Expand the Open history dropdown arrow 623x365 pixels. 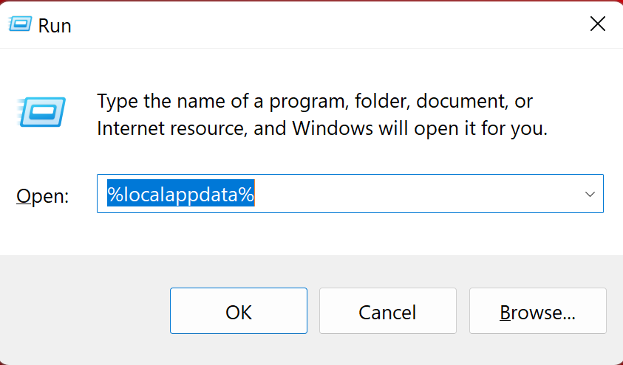[x=590, y=194]
